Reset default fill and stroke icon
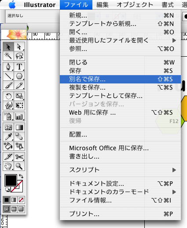Screen dimensions: 187x228 tap(7, 190)
